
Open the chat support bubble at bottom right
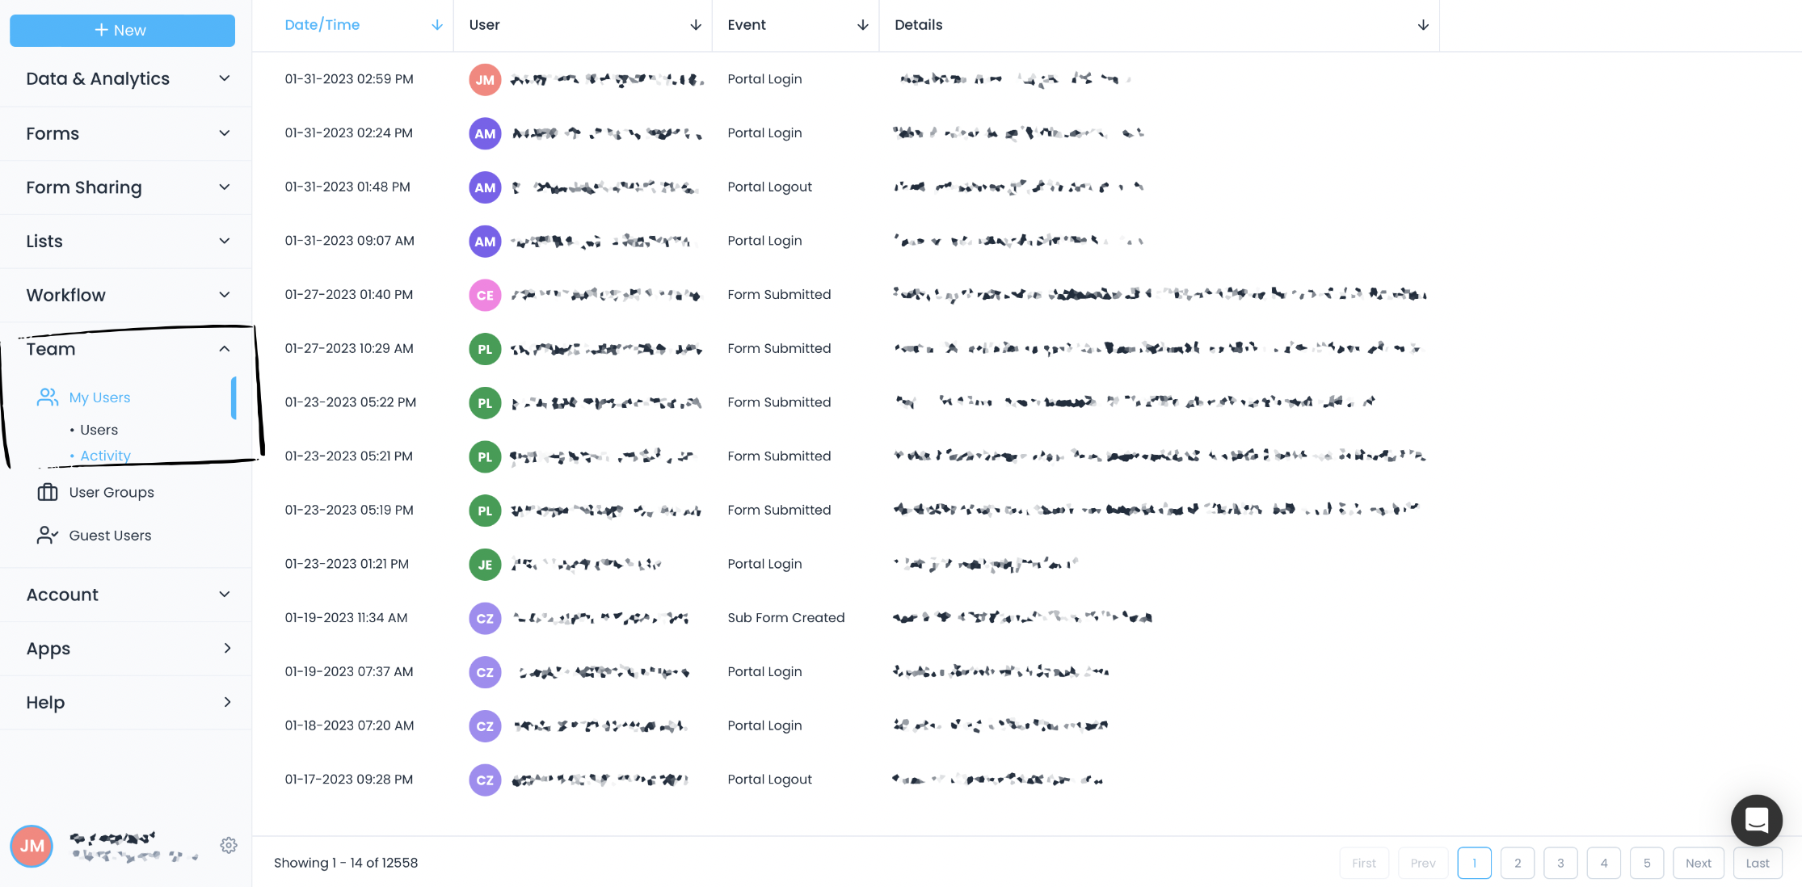click(x=1756, y=820)
